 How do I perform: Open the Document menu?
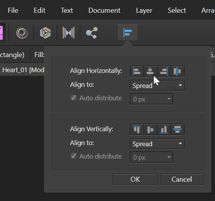pyautogui.click(x=104, y=10)
